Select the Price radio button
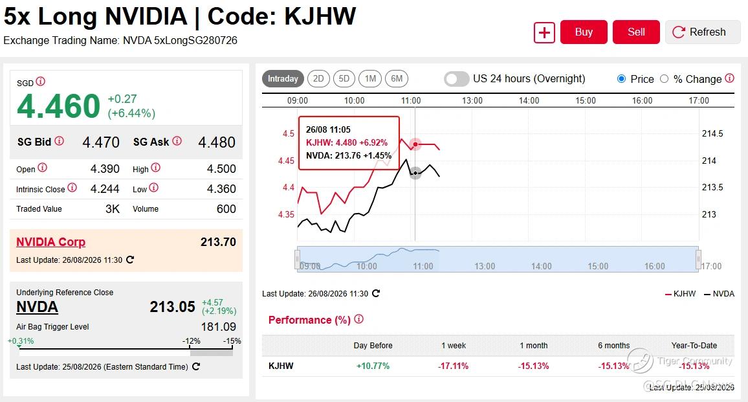The height and width of the screenshot is (402, 748). [622, 79]
